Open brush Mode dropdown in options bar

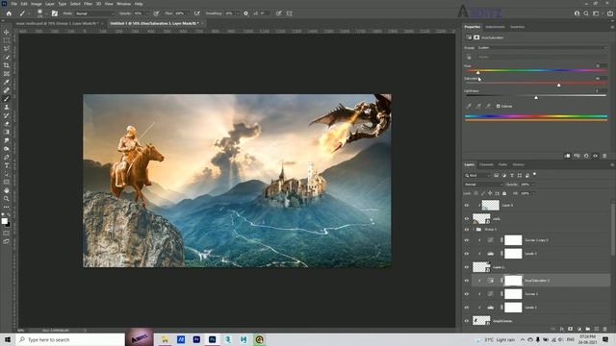pyautogui.click(x=94, y=13)
